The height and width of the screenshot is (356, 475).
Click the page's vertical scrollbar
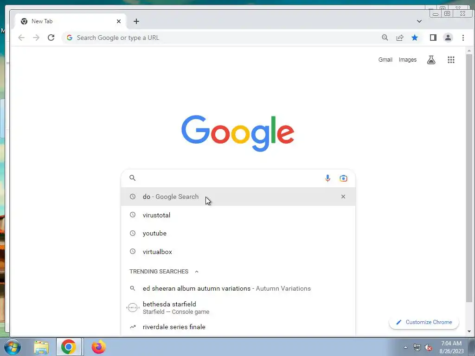[x=469, y=178]
